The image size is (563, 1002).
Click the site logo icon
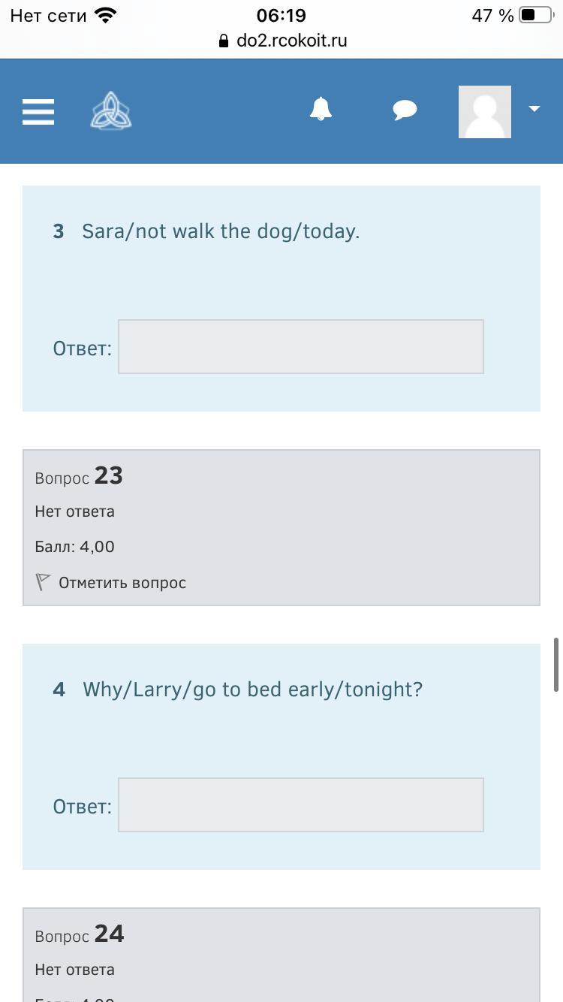111,111
